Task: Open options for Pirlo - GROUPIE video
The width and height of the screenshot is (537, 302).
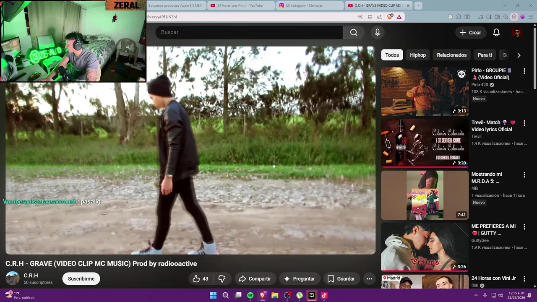Action: (x=524, y=71)
